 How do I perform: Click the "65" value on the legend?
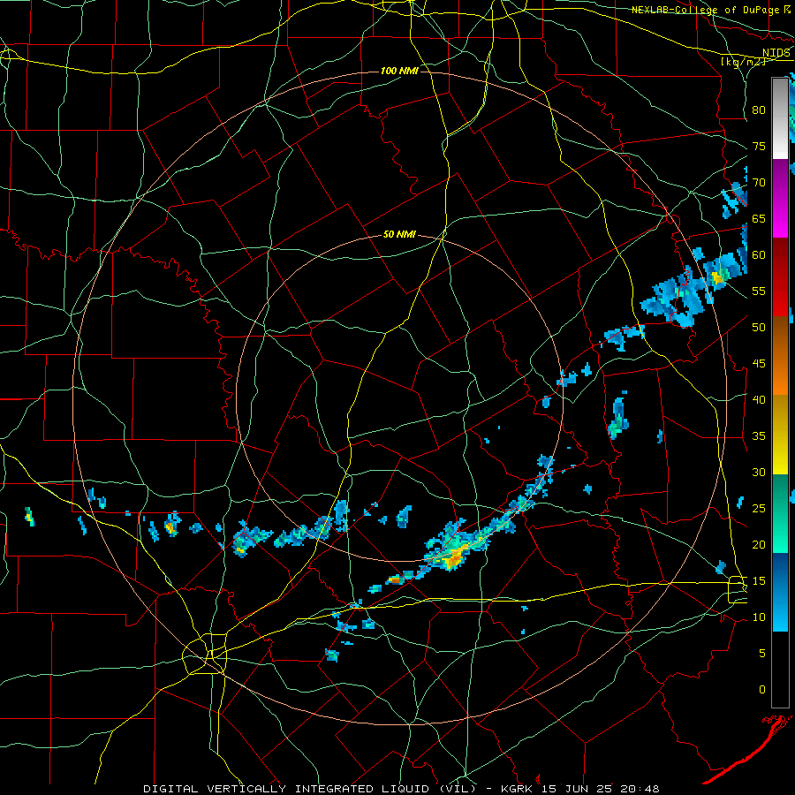(759, 218)
